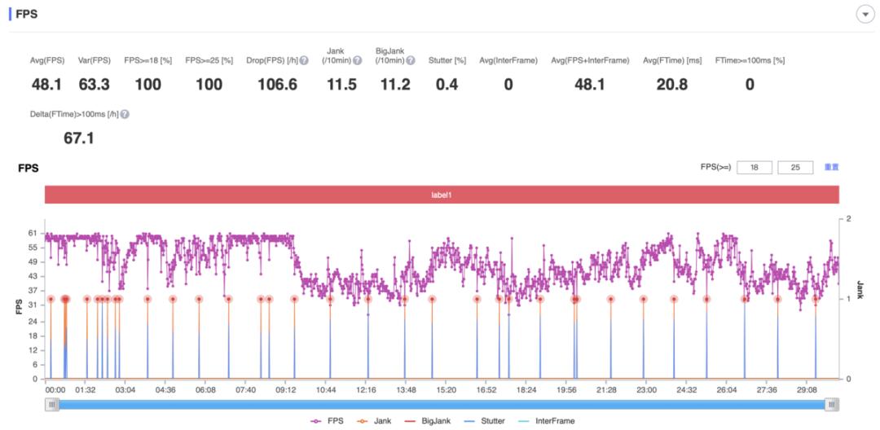Click the 19:56 time axis label
880x430 pixels.
[x=566, y=389]
